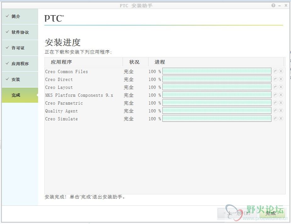Click the restart icon for MKS Platform Components
The image size is (291, 224).
point(275,95)
